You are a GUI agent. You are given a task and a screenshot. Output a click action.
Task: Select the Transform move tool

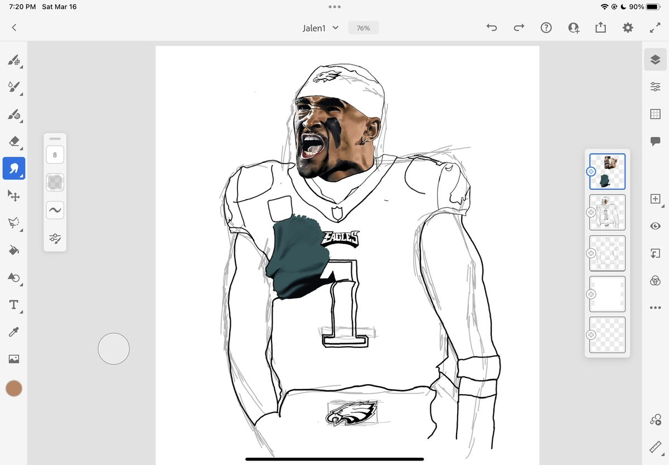click(14, 196)
